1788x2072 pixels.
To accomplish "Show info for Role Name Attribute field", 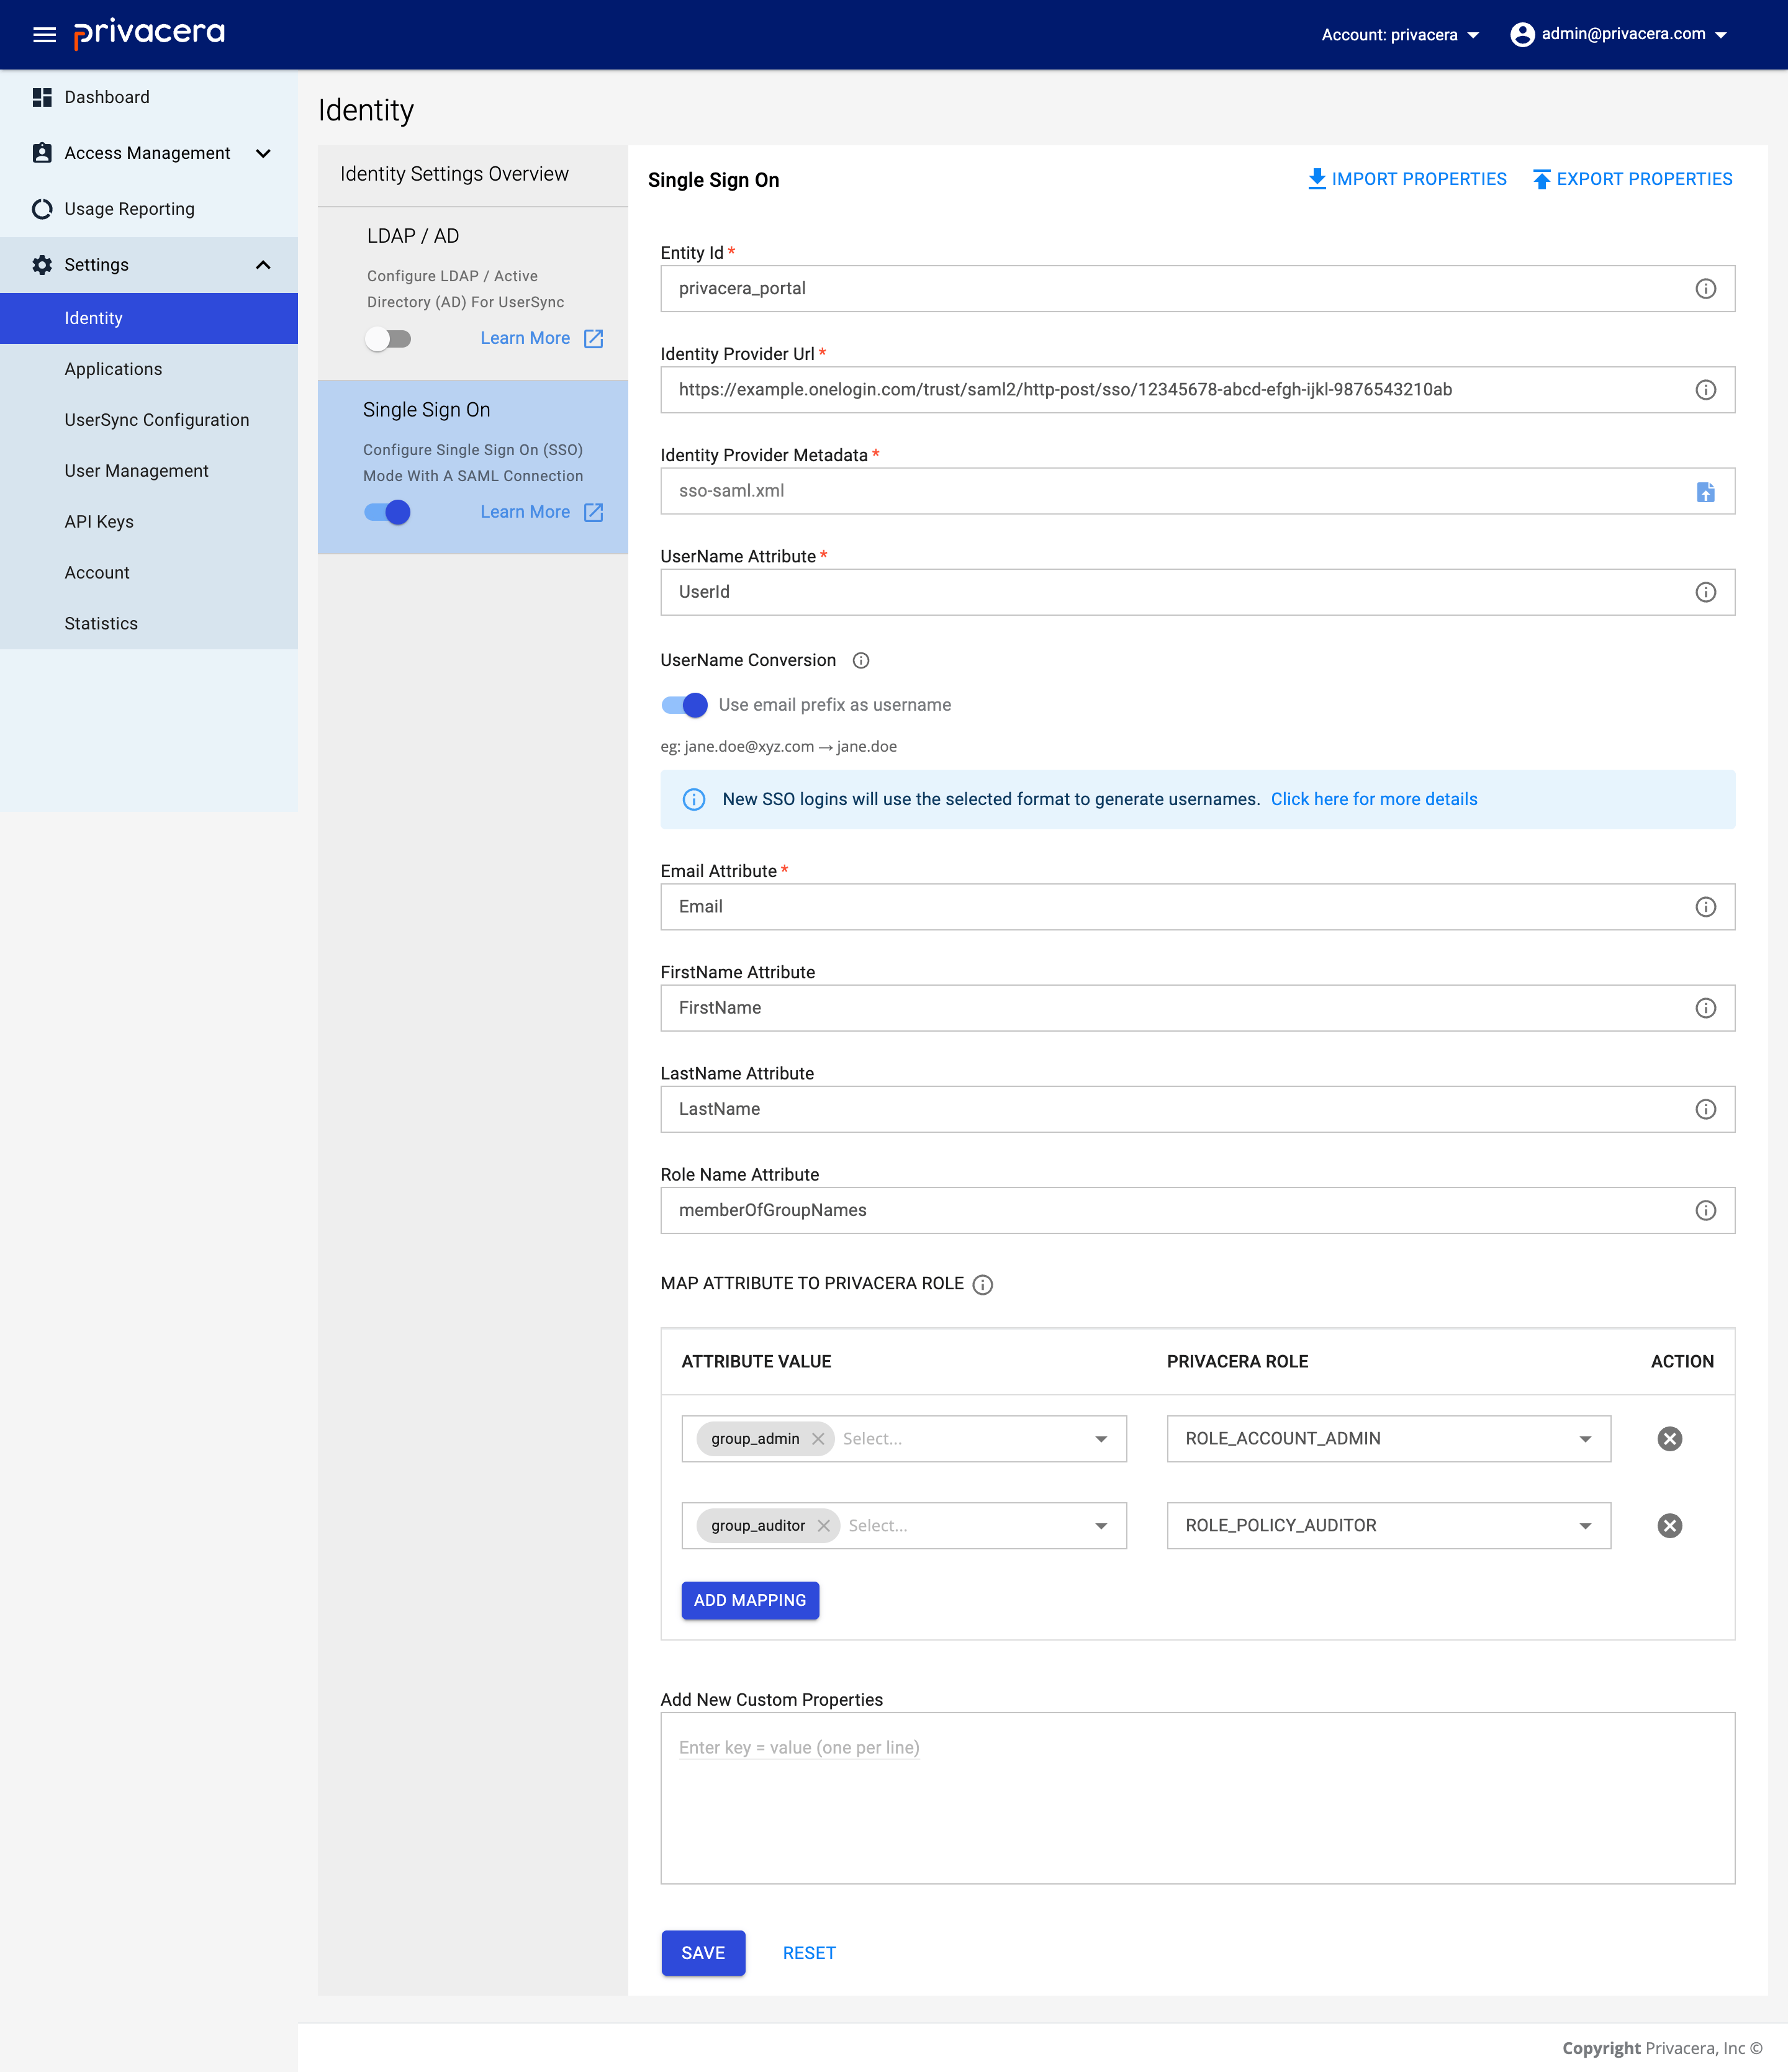I will 1705,1210.
